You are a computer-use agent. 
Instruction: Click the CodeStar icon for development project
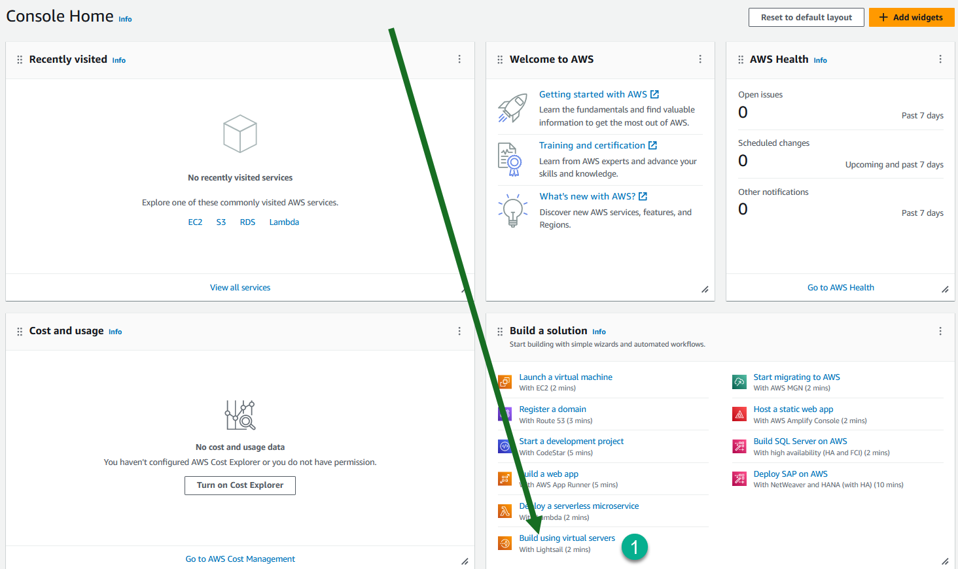(x=505, y=447)
